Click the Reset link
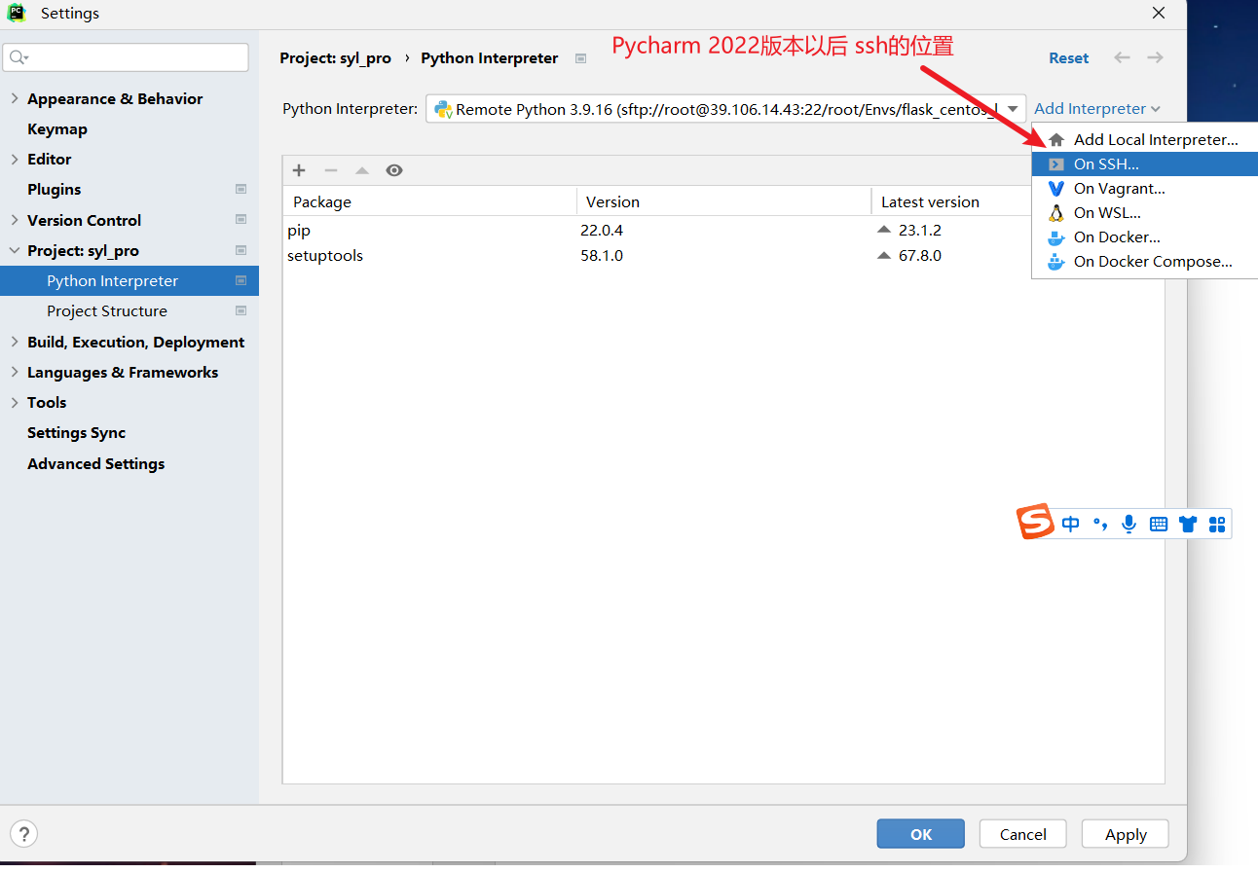 point(1068,57)
